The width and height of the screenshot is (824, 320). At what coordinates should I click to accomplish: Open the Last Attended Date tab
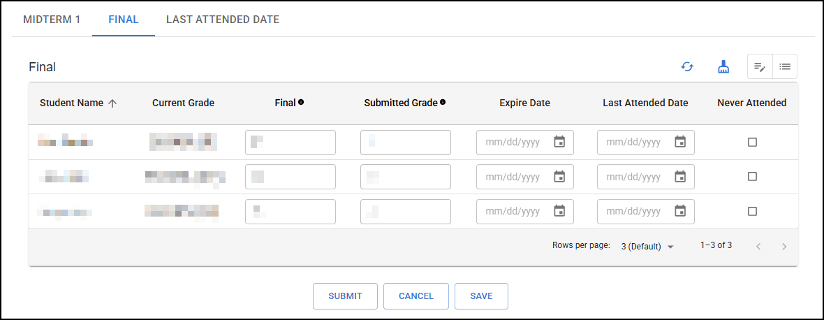223,20
